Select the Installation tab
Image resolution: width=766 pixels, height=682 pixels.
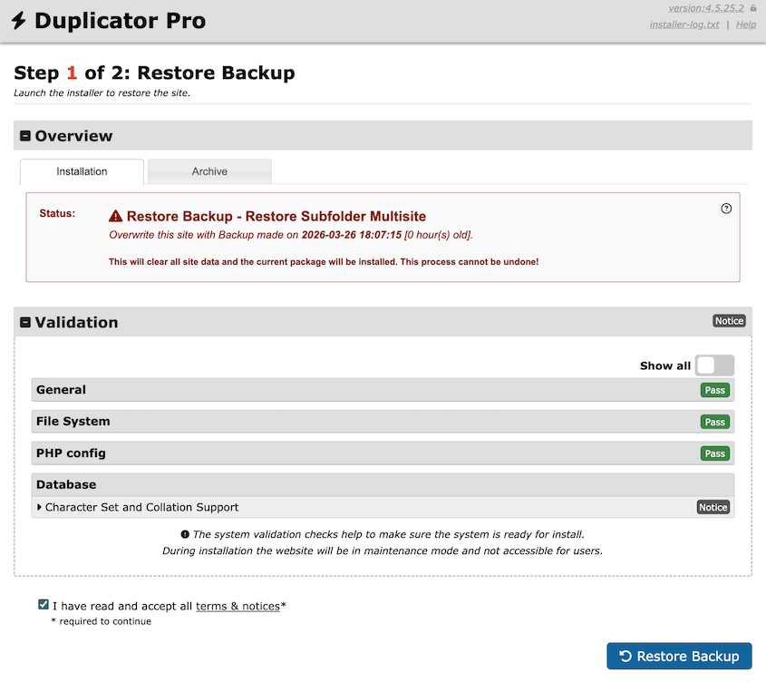coord(82,171)
